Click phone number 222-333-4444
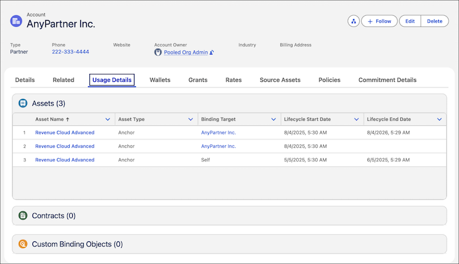459x264 pixels. pyautogui.click(x=70, y=52)
